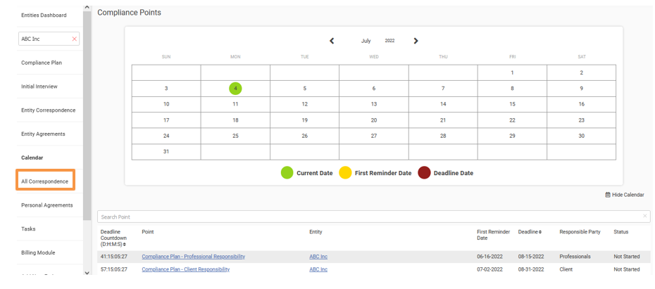Viewport: 655px width, 289px height.
Task: Select July 4 highlighted on the calendar
Action: coord(235,89)
